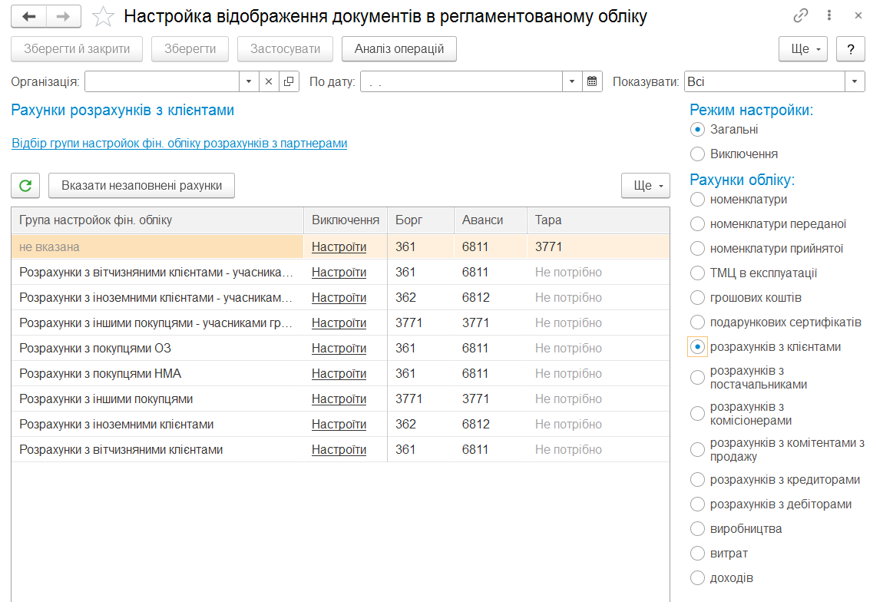Image resolution: width=883 pixels, height=602 pixels.
Task: Select the Виключення mode radio button
Action: click(x=697, y=154)
